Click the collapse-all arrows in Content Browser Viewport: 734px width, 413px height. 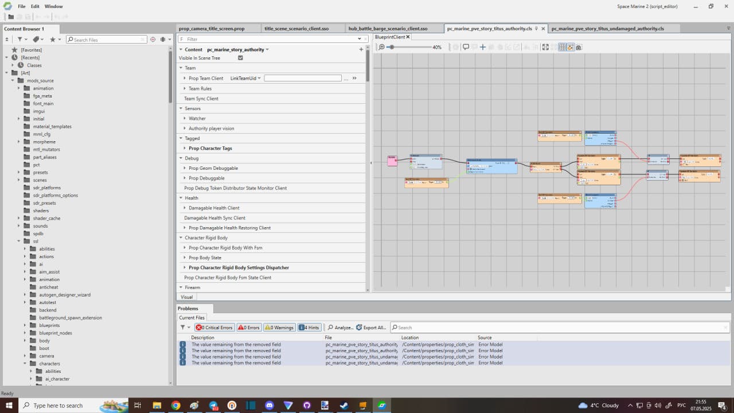point(7,40)
